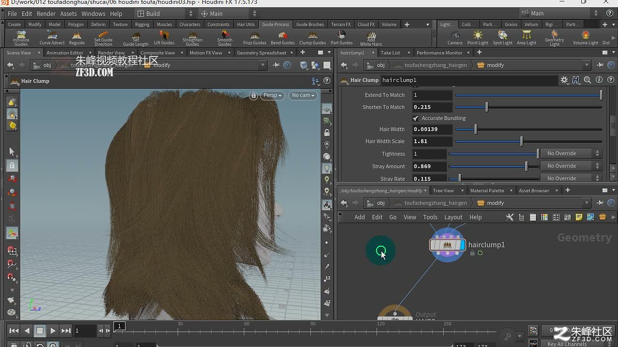Select the Reguide shelf tool
Screen dimensions: 618x347
77,38
